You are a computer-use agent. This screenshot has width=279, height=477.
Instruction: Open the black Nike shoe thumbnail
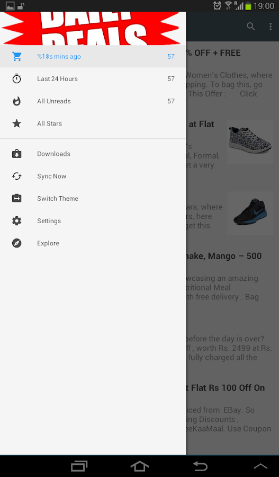250,213
